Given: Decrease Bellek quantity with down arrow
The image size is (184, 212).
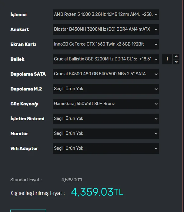Looking at the screenshot, I should point(176,62).
